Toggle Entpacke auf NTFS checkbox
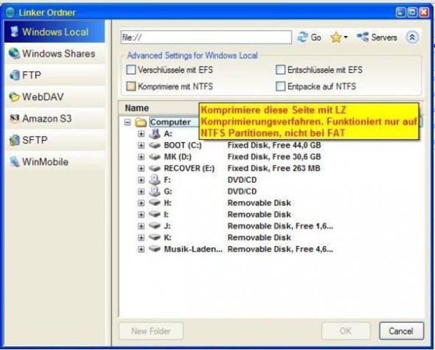This screenshot has height=350, width=435. click(281, 86)
